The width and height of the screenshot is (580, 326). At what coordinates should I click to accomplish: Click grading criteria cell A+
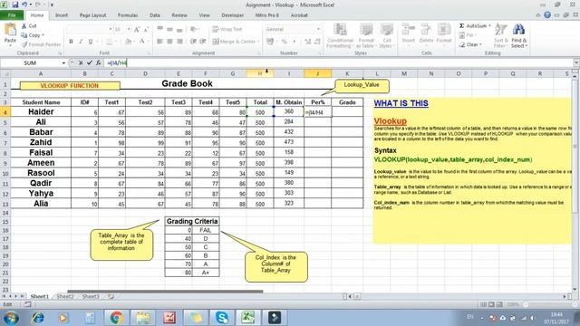point(206,273)
